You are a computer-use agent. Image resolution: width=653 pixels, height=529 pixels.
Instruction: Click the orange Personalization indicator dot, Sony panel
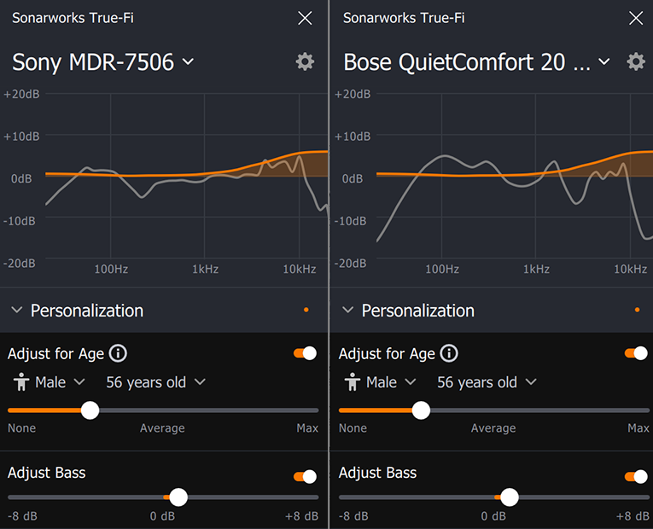tap(306, 310)
